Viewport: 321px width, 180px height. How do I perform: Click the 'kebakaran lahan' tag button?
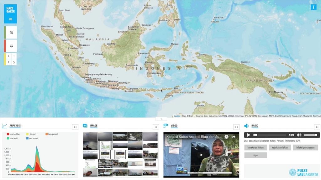(280, 147)
